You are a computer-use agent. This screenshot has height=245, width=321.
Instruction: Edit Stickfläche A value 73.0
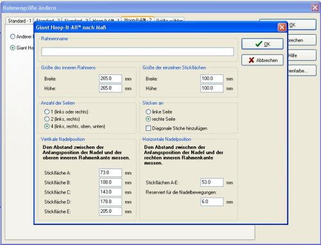point(110,173)
